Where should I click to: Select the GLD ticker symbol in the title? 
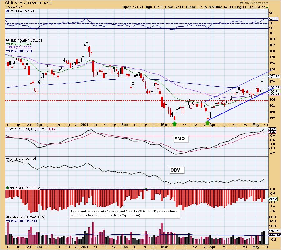point(9,3)
